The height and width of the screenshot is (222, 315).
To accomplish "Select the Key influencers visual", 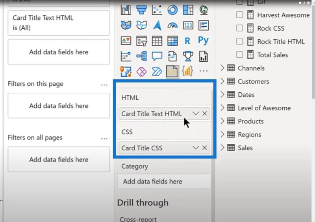I will click(126, 56).
